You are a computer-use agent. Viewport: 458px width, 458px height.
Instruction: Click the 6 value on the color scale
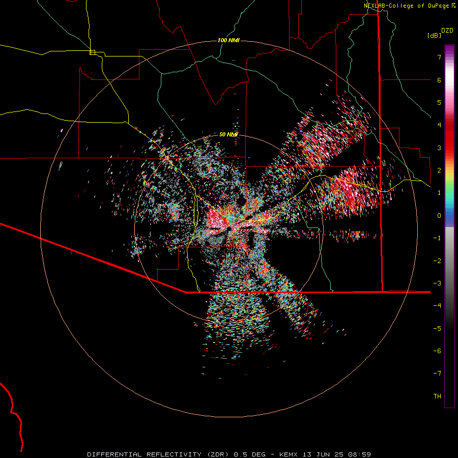pyautogui.click(x=439, y=80)
